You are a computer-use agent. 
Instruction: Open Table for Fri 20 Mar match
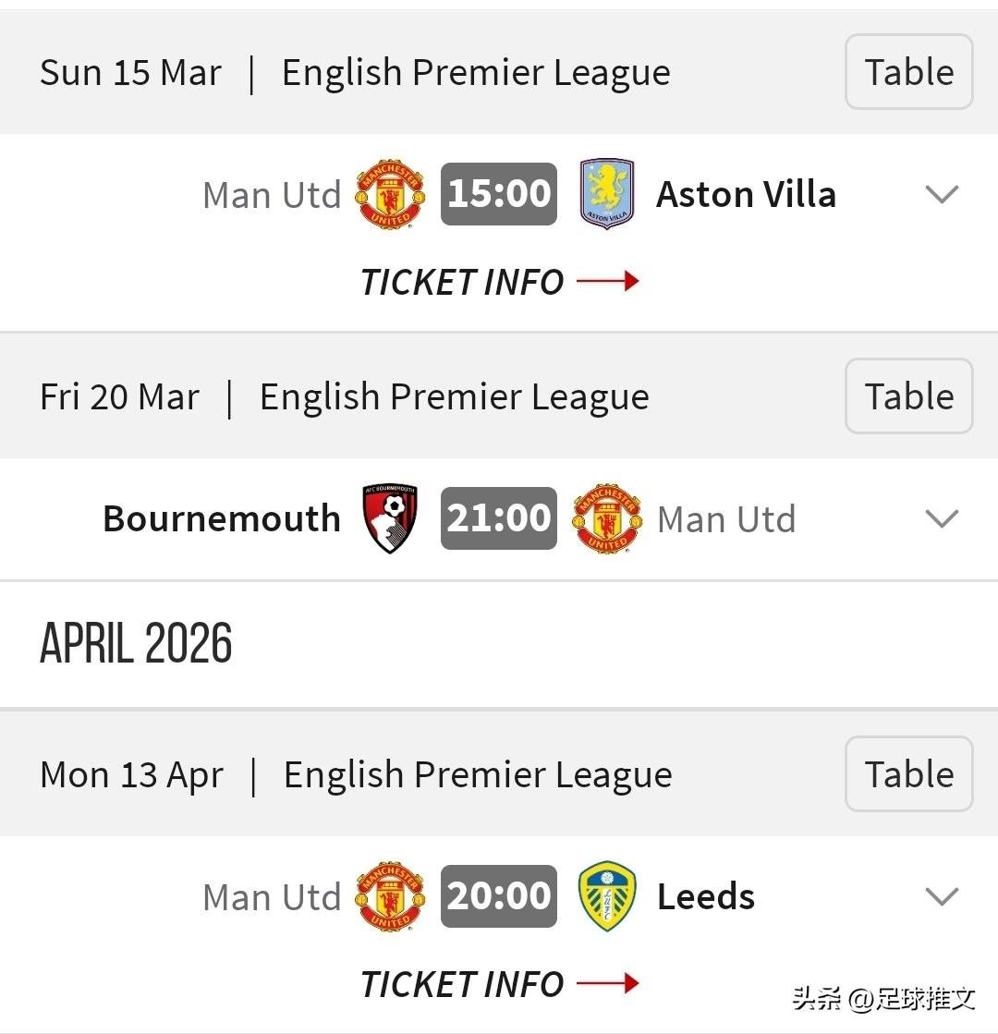click(908, 396)
